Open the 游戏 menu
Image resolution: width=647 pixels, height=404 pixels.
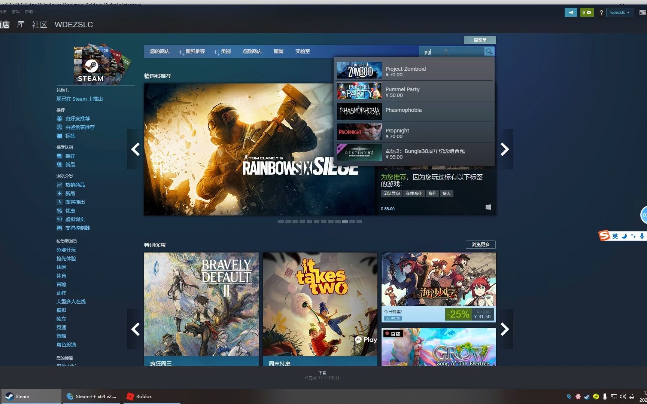click(15, 12)
